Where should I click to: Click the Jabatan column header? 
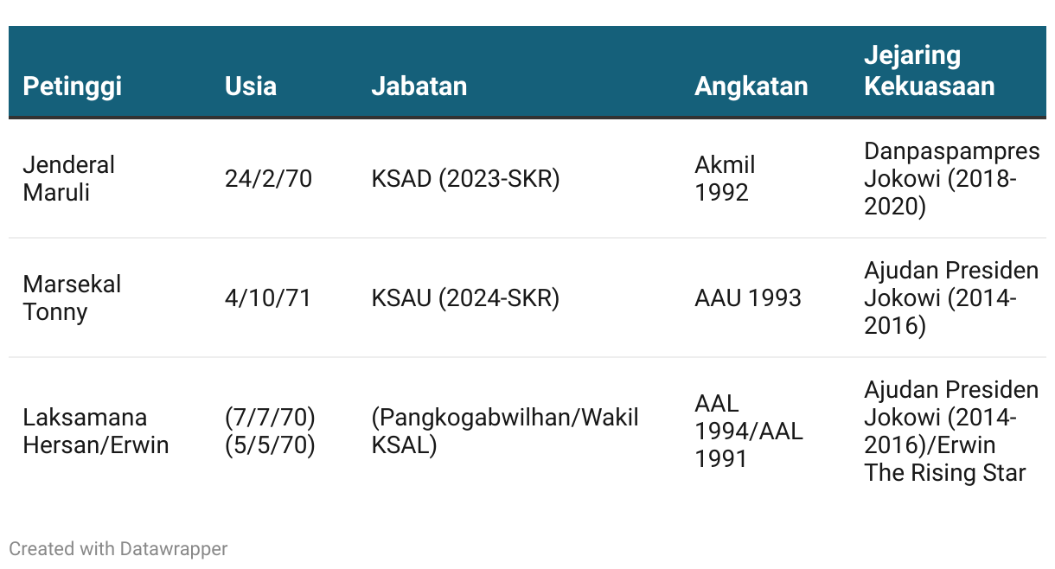419,86
